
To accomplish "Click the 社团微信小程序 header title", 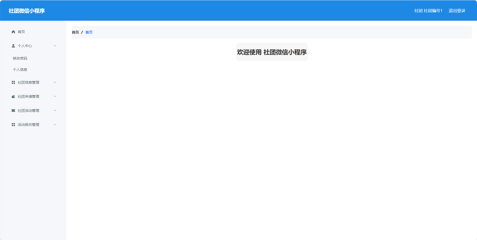I will [x=27, y=11].
